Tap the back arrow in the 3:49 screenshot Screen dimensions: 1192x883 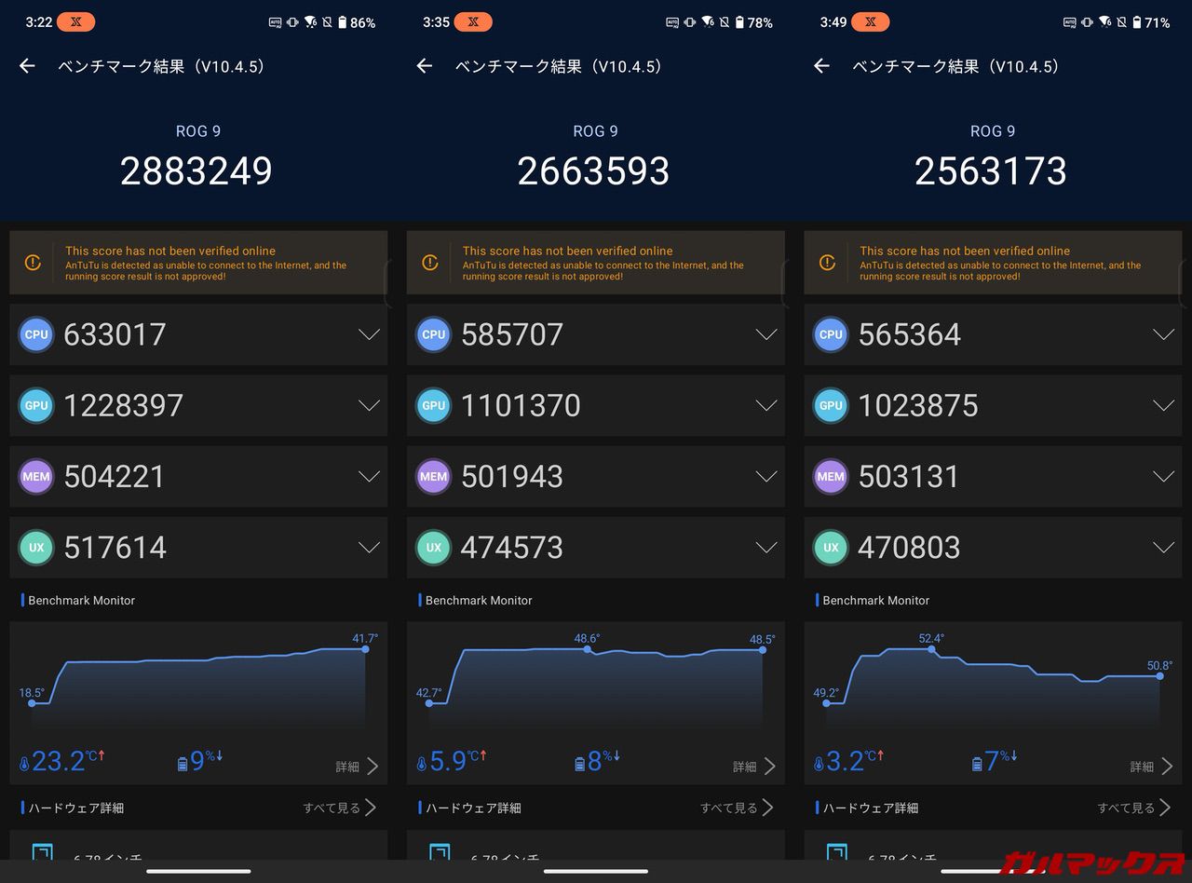point(821,66)
